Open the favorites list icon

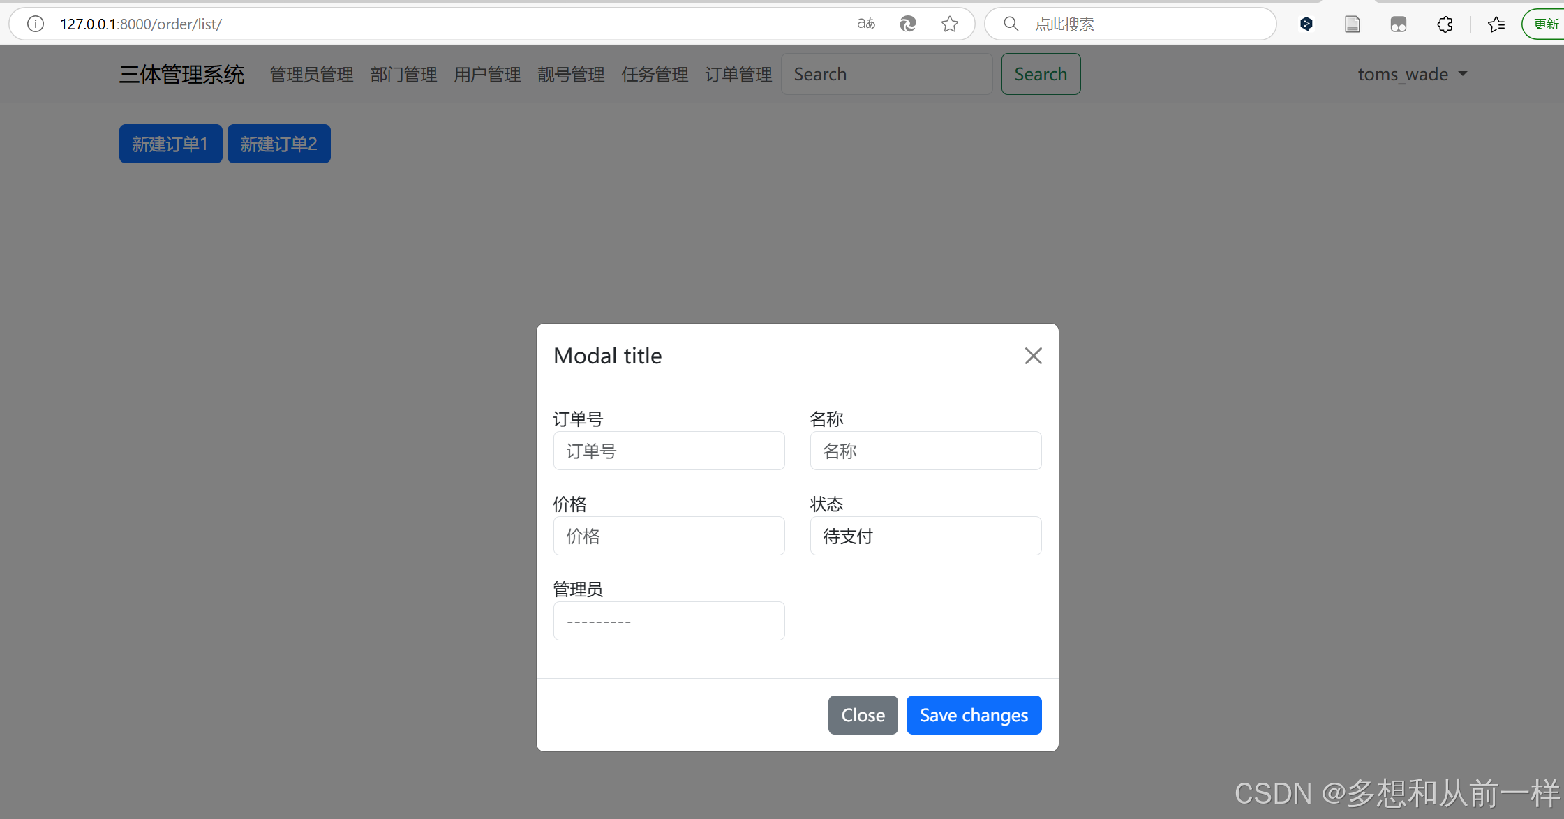click(x=1496, y=24)
